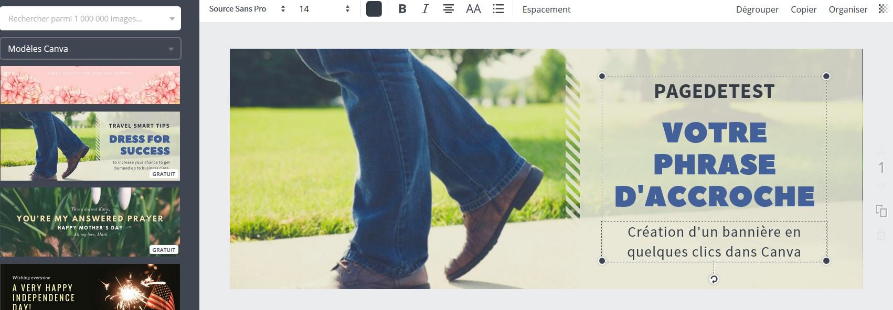
Task: Select the pink floral thank-you template
Action: click(x=90, y=85)
